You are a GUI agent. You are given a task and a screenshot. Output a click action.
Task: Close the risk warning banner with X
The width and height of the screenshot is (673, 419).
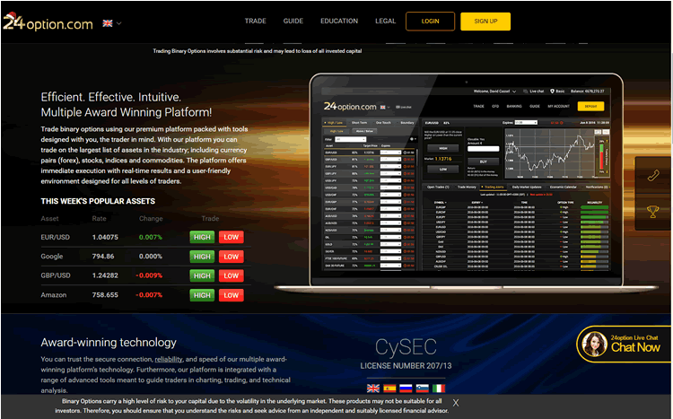point(456,403)
